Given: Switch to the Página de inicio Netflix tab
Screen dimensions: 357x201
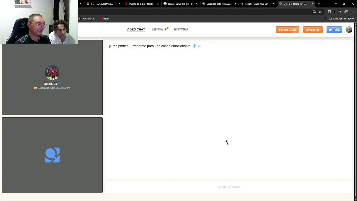Looking at the screenshot, I should (x=141, y=4).
